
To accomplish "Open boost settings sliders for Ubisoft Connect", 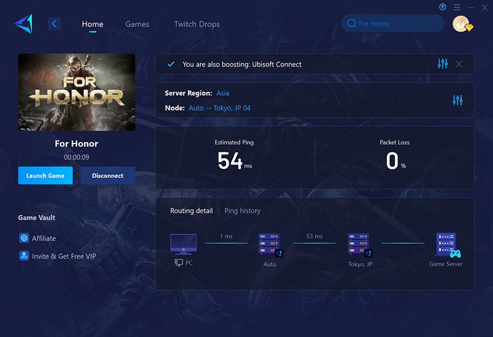I will point(442,64).
